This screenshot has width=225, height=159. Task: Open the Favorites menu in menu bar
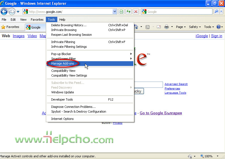[37, 20]
